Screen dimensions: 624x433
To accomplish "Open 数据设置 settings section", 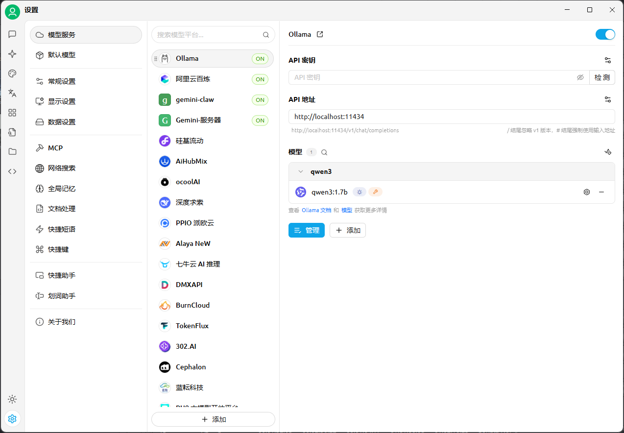I will 86,122.
